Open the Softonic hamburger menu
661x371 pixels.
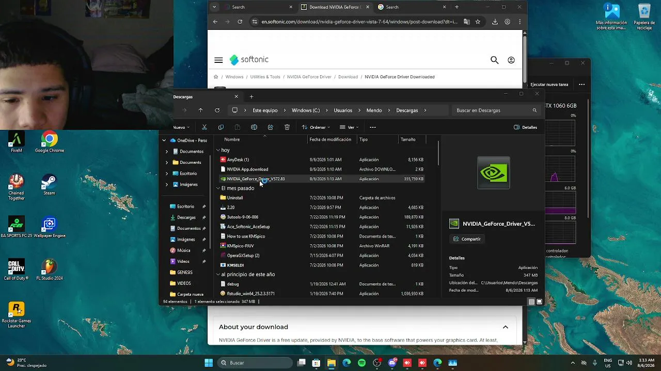click(218, 60)
